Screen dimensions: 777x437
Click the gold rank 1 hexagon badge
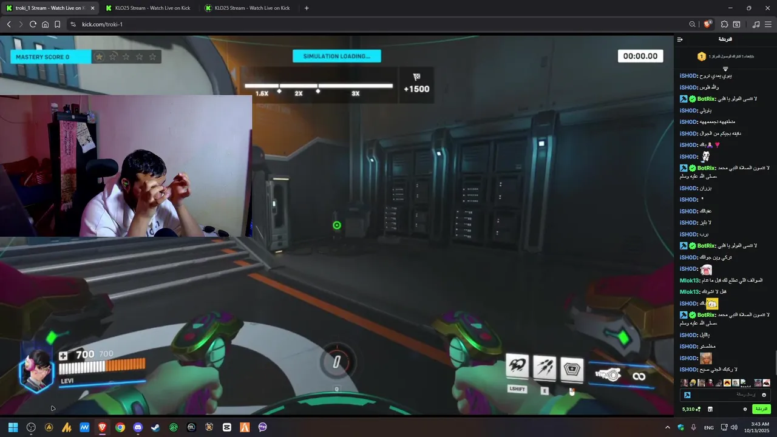pos(702,56)
